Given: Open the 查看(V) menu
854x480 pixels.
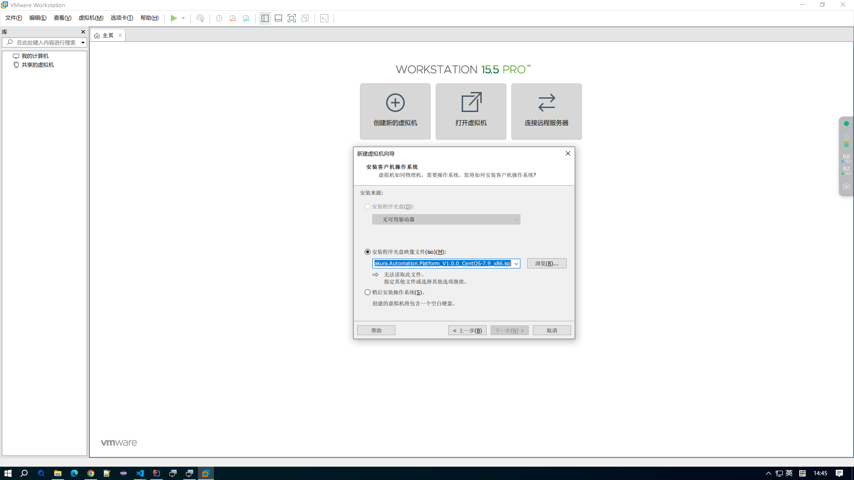Looking at the screenshot, I should tap(62, 18).
